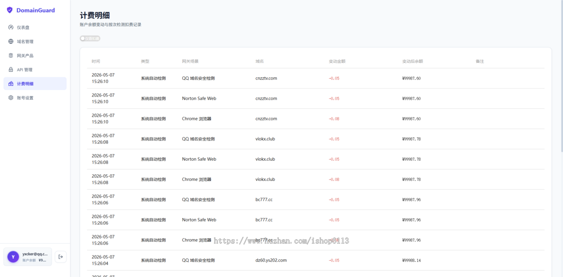Click -0.05 in the viokx.club Norton row
This screenshot has height=277, width=563.
[334, 159]
